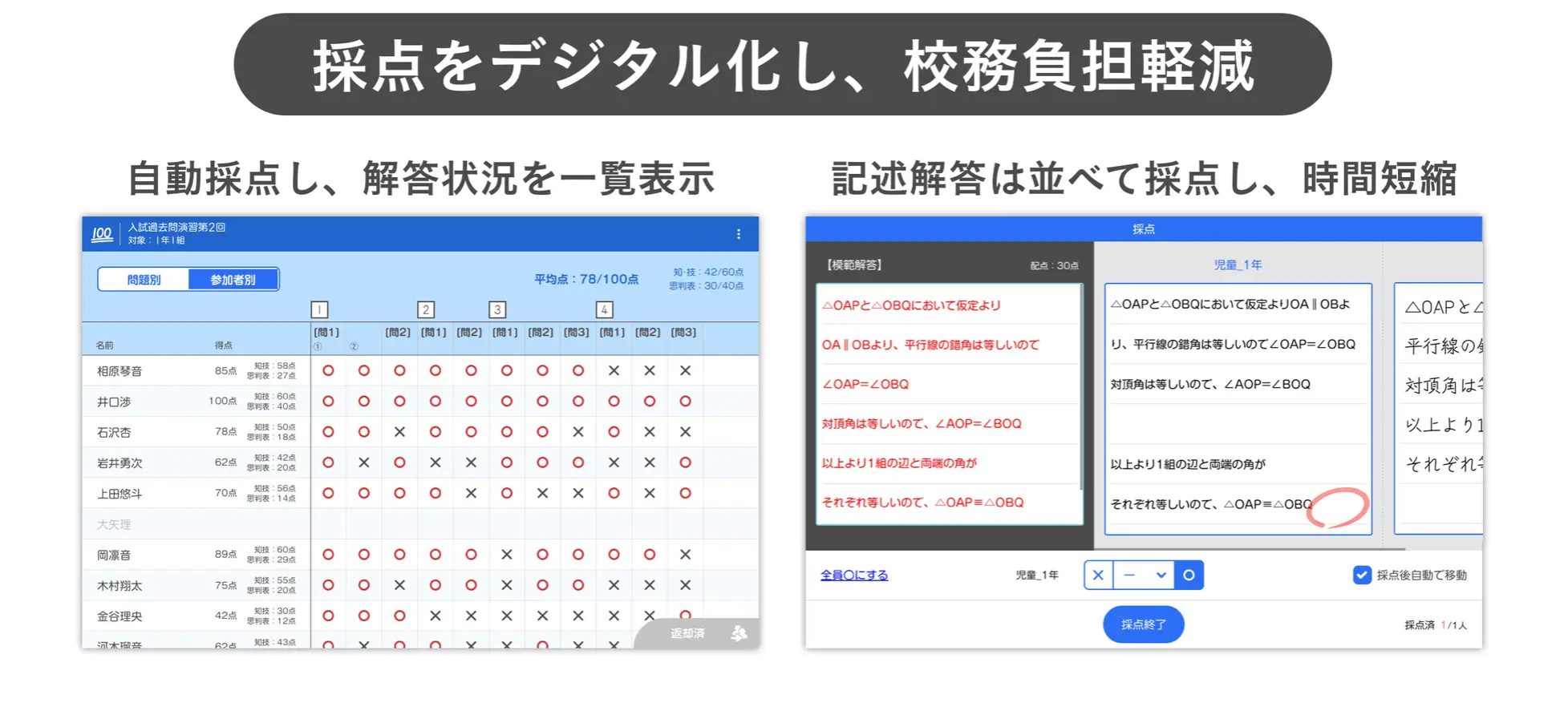1564x723 pixels.
Task: Switch to the 問題別 tab
Action: coord(144,280)
